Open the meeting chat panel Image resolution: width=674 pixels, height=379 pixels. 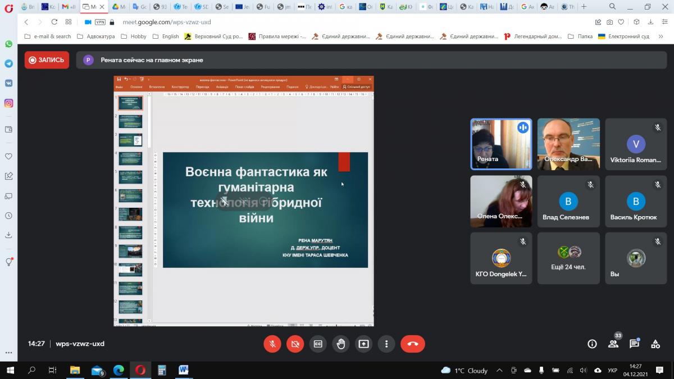click(x=634, y=344)
